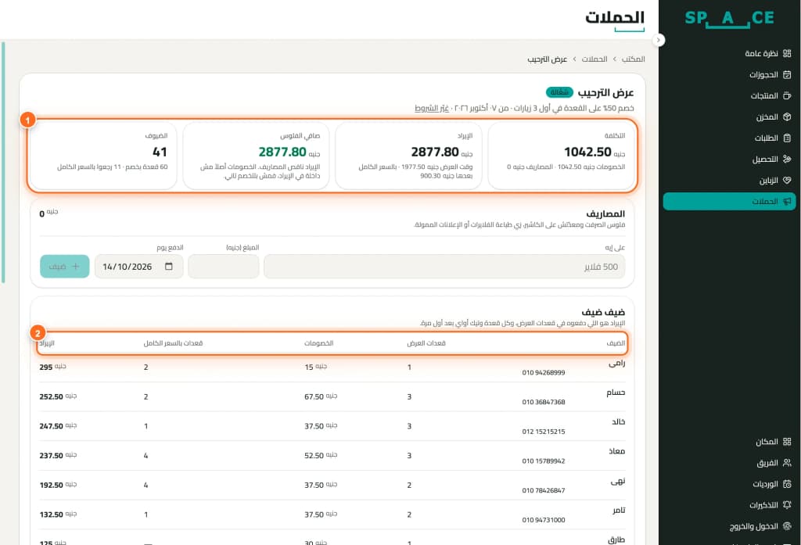801x545 pixels.
Task: Go to الفريق in the sidebar
Action: point(729,463)
